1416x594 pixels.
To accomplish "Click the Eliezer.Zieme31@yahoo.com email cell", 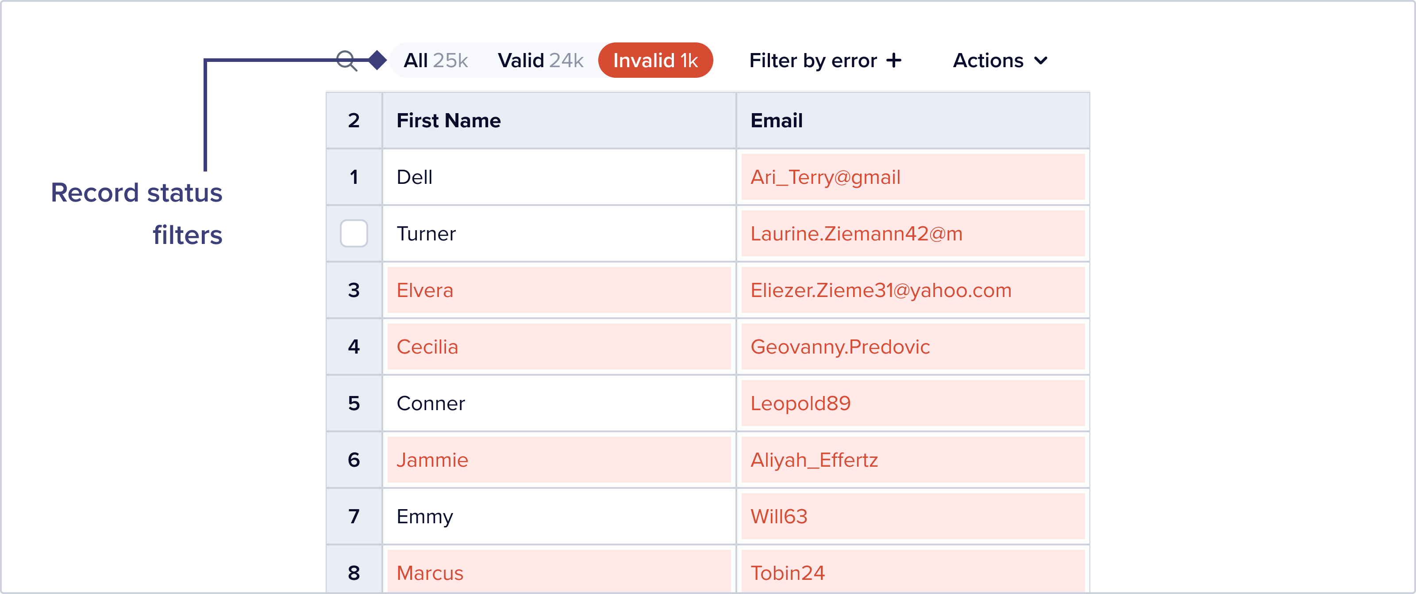I will coord(912,290).
